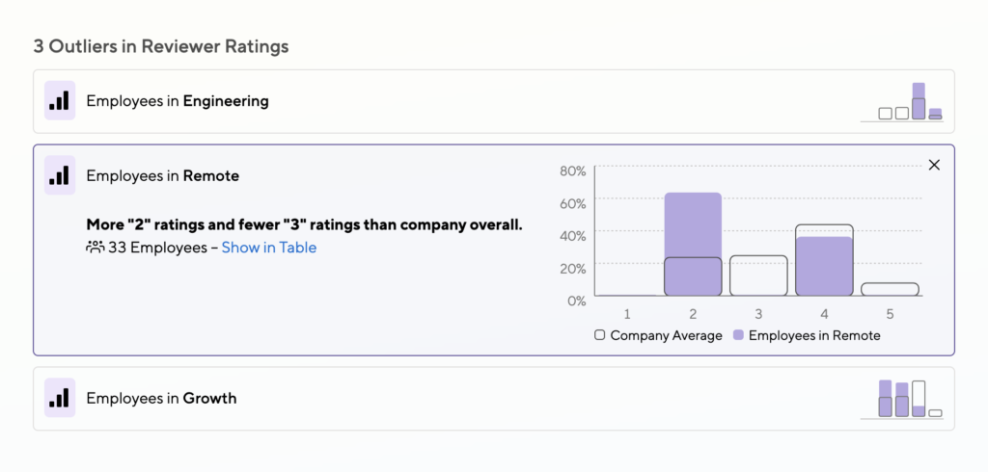Expand the Employees in Growth row
Screen dimensions: 988x472
494,399
